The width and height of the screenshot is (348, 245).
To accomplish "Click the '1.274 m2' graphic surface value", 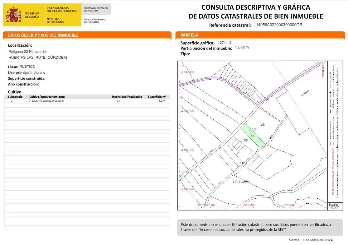I will (224, 43).
